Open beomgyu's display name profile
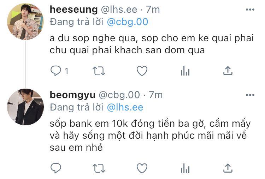Viewport: 265px width, 179px height. tap(72, 95)
